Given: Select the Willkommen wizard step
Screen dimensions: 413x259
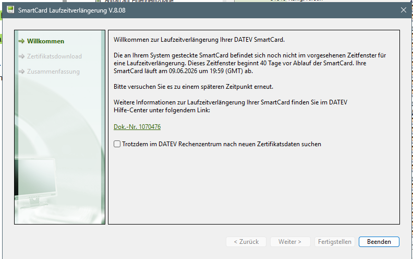Looking at the screenshot, I should pyautogui.click(x=45, y=41).
